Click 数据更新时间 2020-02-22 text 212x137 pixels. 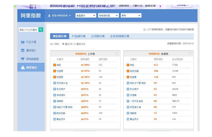pos(180,43)
